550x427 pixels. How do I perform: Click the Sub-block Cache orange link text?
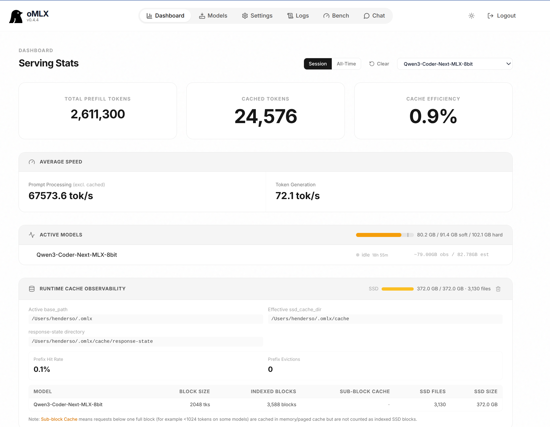[x=59, y=419]
